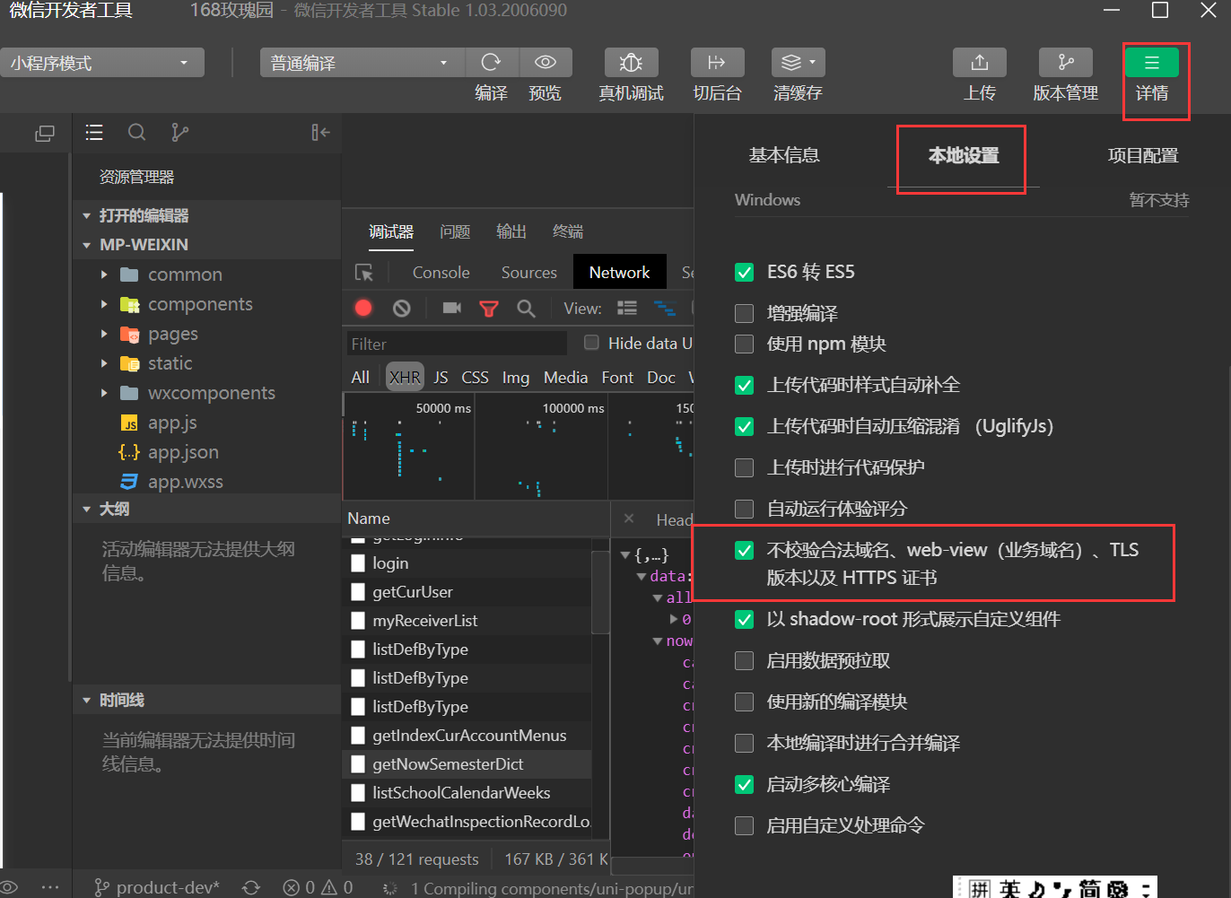The image size is (1231, 898).
Task: Start remote debugging via 真机调试 icon
Action: (631, 62)
